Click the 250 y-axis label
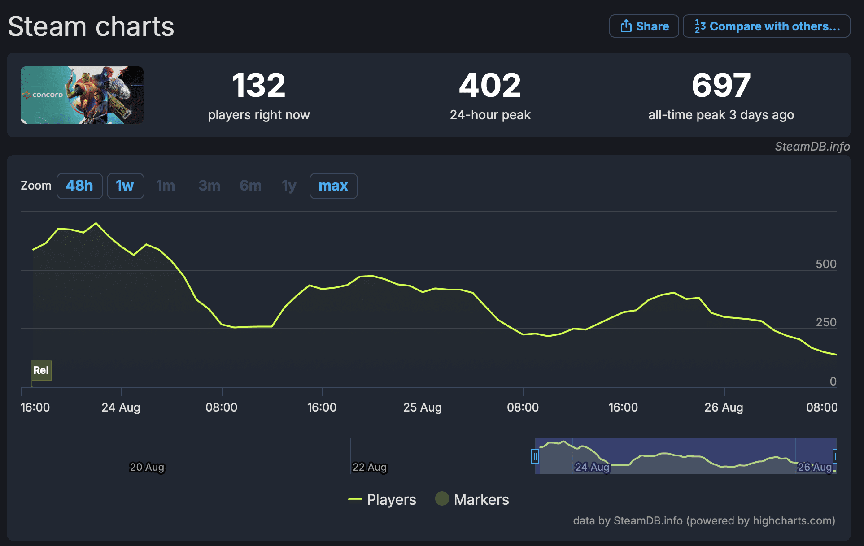The height and width of the screenshot is (546, 864). pos(826,322)
